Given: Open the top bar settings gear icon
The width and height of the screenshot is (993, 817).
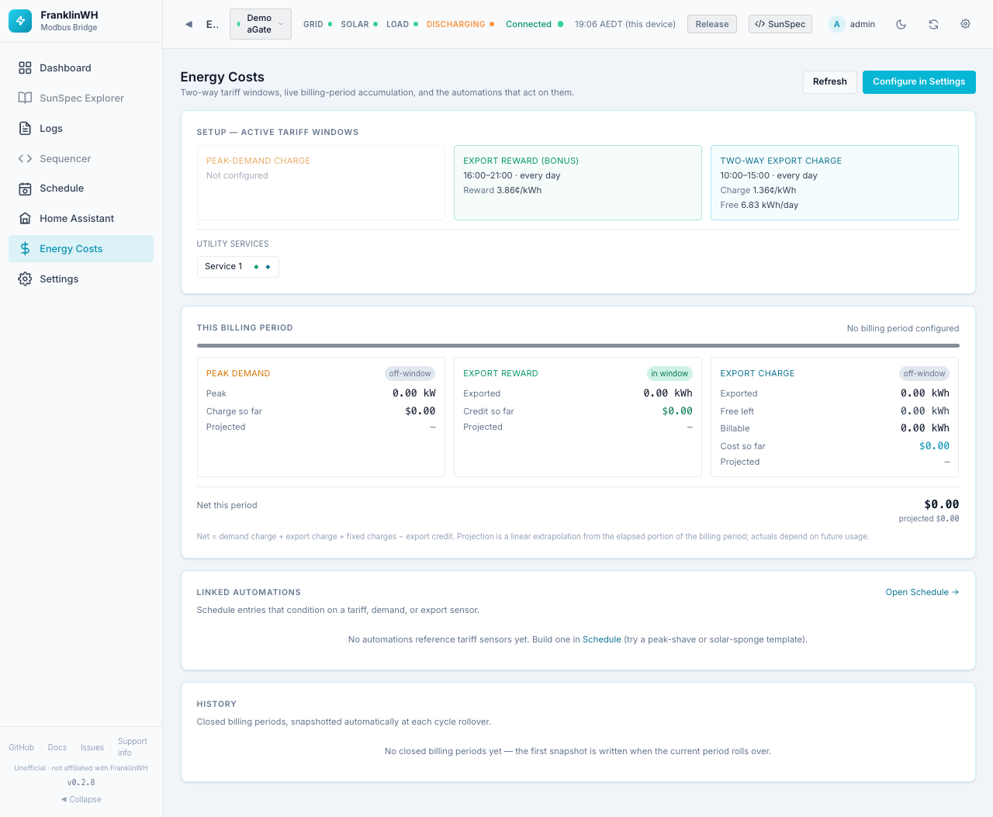Looking at the screenshot, I should tap(965, 24).
